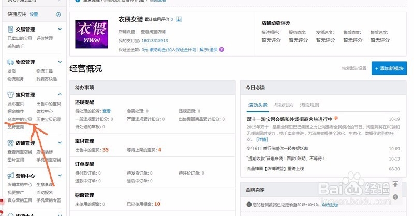This screenshot has height=216, width=414.
Task: Open 评价管理 in sidebar
Action: click(x=45, y=39)
